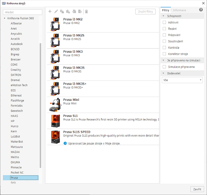The height and width of the screenshot is (195, 207).
Task: Select MakerBot in the vendor tree
Action: point(17,142)
